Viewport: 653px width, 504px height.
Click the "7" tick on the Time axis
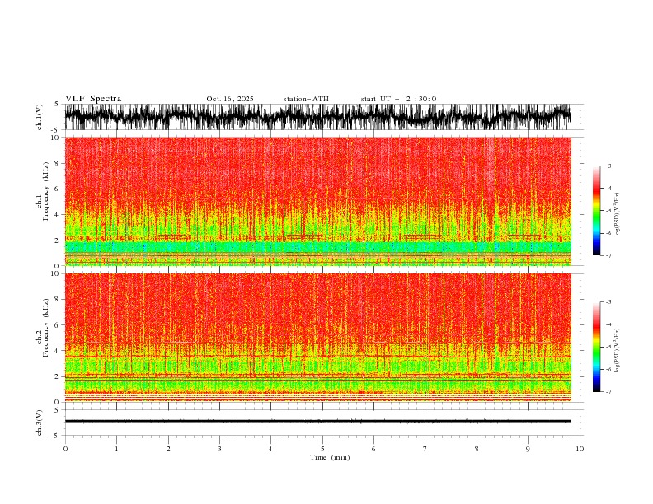pyautogui.click(x=425, y=449)
